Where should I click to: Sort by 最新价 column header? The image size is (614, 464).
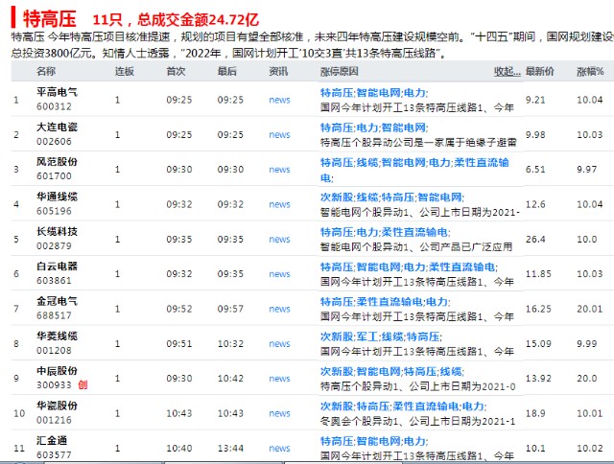click(x=539, y=71)
